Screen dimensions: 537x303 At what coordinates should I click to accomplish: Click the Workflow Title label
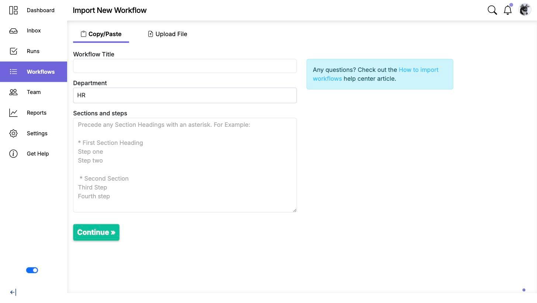tap(94, 54)
